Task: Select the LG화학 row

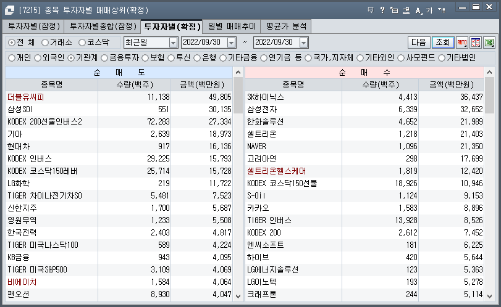Action: (119, 183)
